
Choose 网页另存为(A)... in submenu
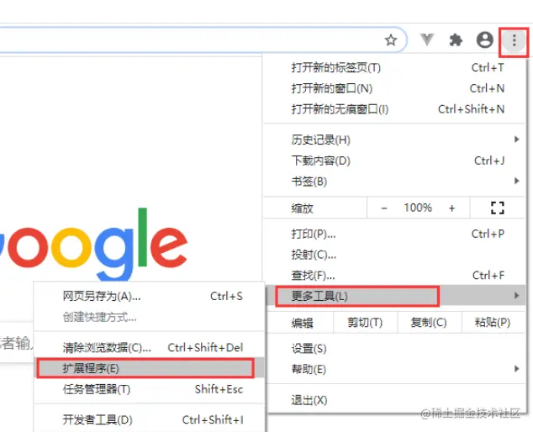150,296
